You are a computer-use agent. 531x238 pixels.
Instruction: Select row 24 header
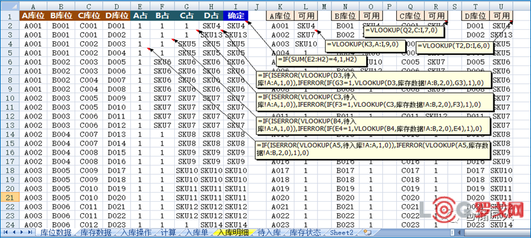(x=10, y=225)
